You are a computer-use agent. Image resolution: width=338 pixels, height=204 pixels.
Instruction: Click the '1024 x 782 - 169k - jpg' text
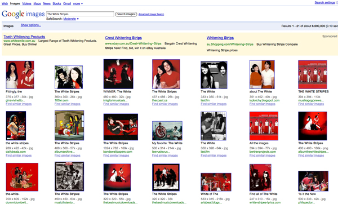(118, 148)
